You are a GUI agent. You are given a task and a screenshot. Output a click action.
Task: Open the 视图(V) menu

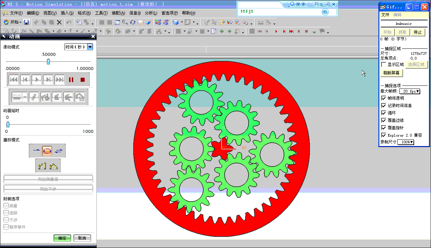50,13
